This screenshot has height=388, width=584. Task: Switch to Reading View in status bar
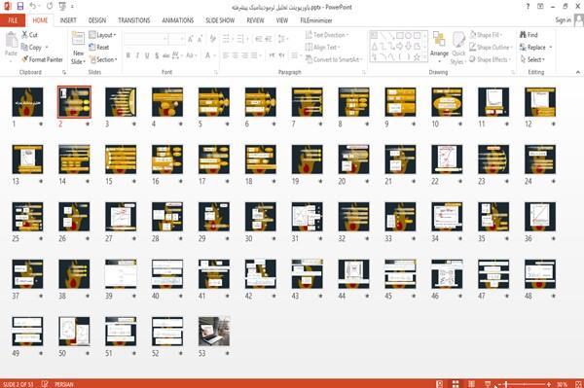point(471,384)
